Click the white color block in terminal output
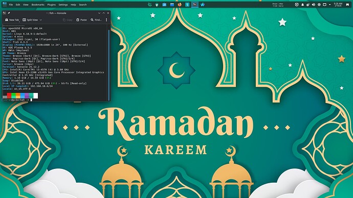The width and height of the screenshot is (353, 198). [x=36, y=95]
